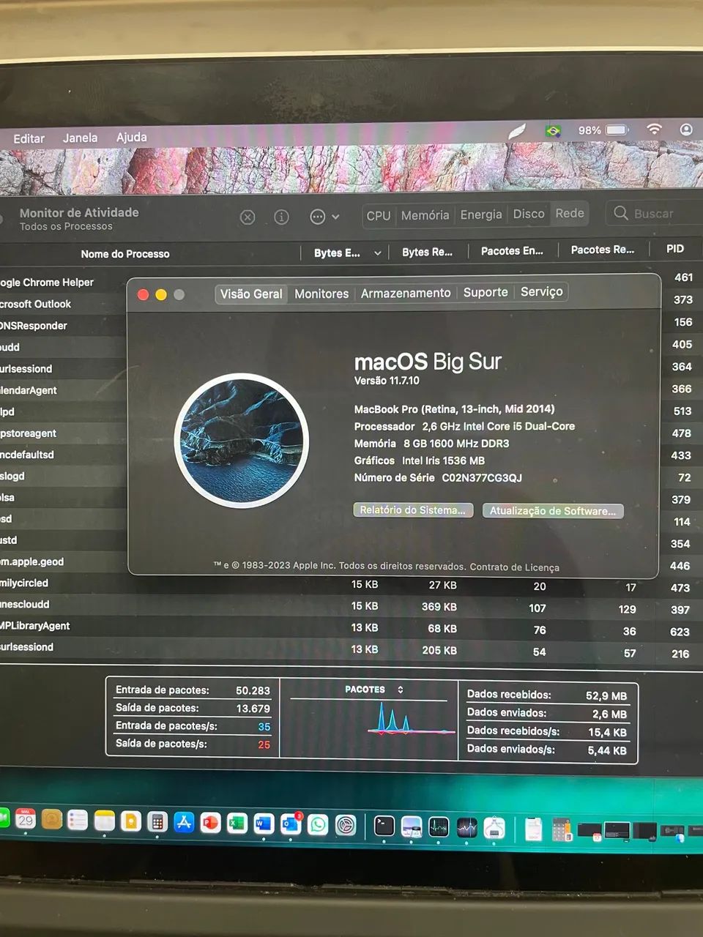Click the stop process (X) icon in Activity Monitor
This screenshot has width=703, height=937.
pos(248,217)
